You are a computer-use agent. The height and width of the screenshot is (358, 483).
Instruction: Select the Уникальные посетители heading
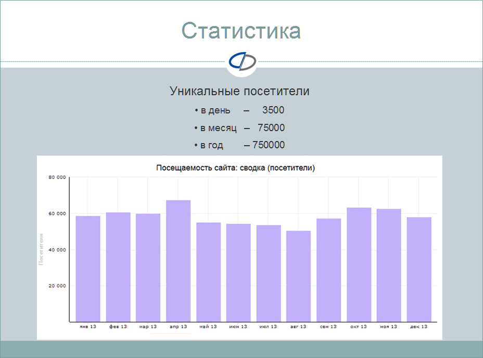(239, 92)
